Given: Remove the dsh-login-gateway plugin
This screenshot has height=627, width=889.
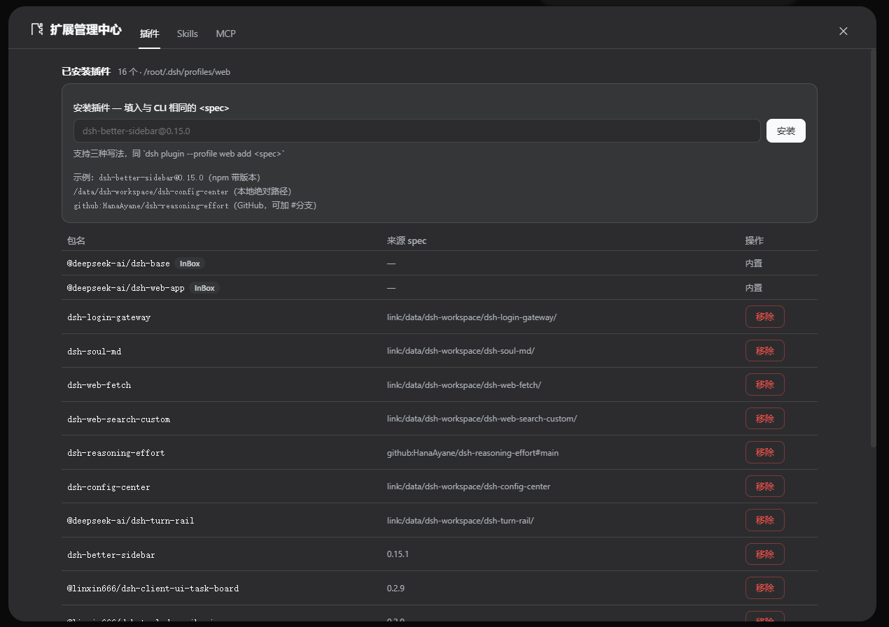Looking at the screenshot, I should (764, 317).
